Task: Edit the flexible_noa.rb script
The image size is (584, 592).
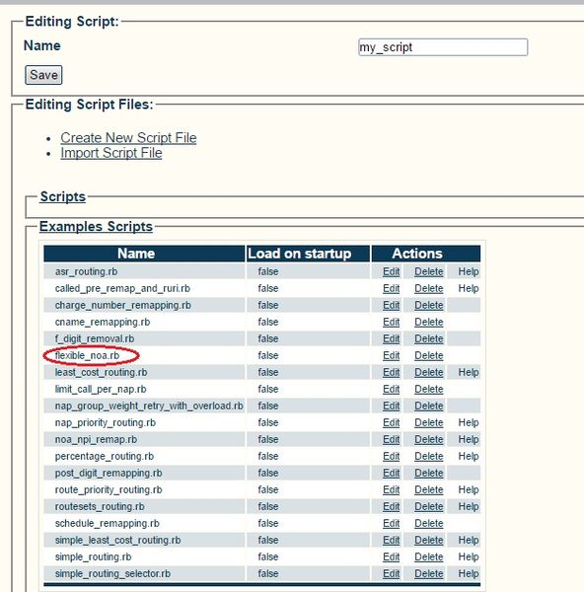Action: point(391,355)
